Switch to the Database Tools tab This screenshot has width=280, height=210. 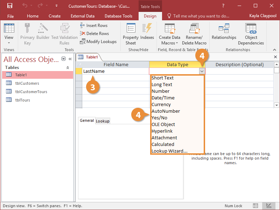point(118,16)
